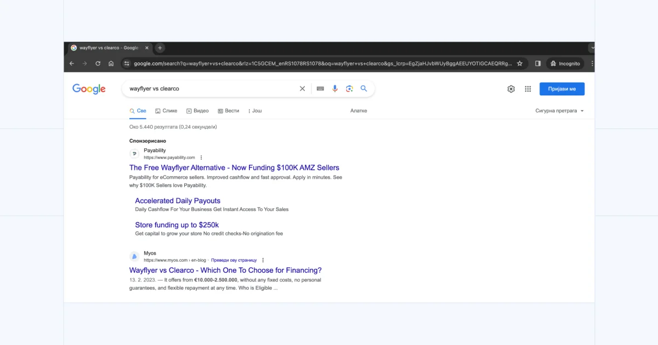Clear the search box with X
This screenshot has height=345, width=658.
click(x=302, y=89)
